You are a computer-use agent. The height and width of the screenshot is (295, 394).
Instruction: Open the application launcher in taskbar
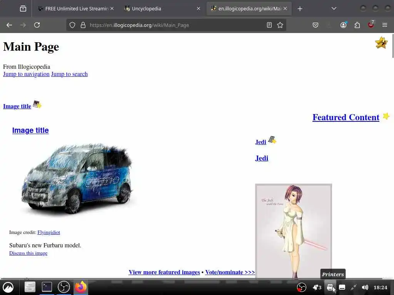click(8, 287)
